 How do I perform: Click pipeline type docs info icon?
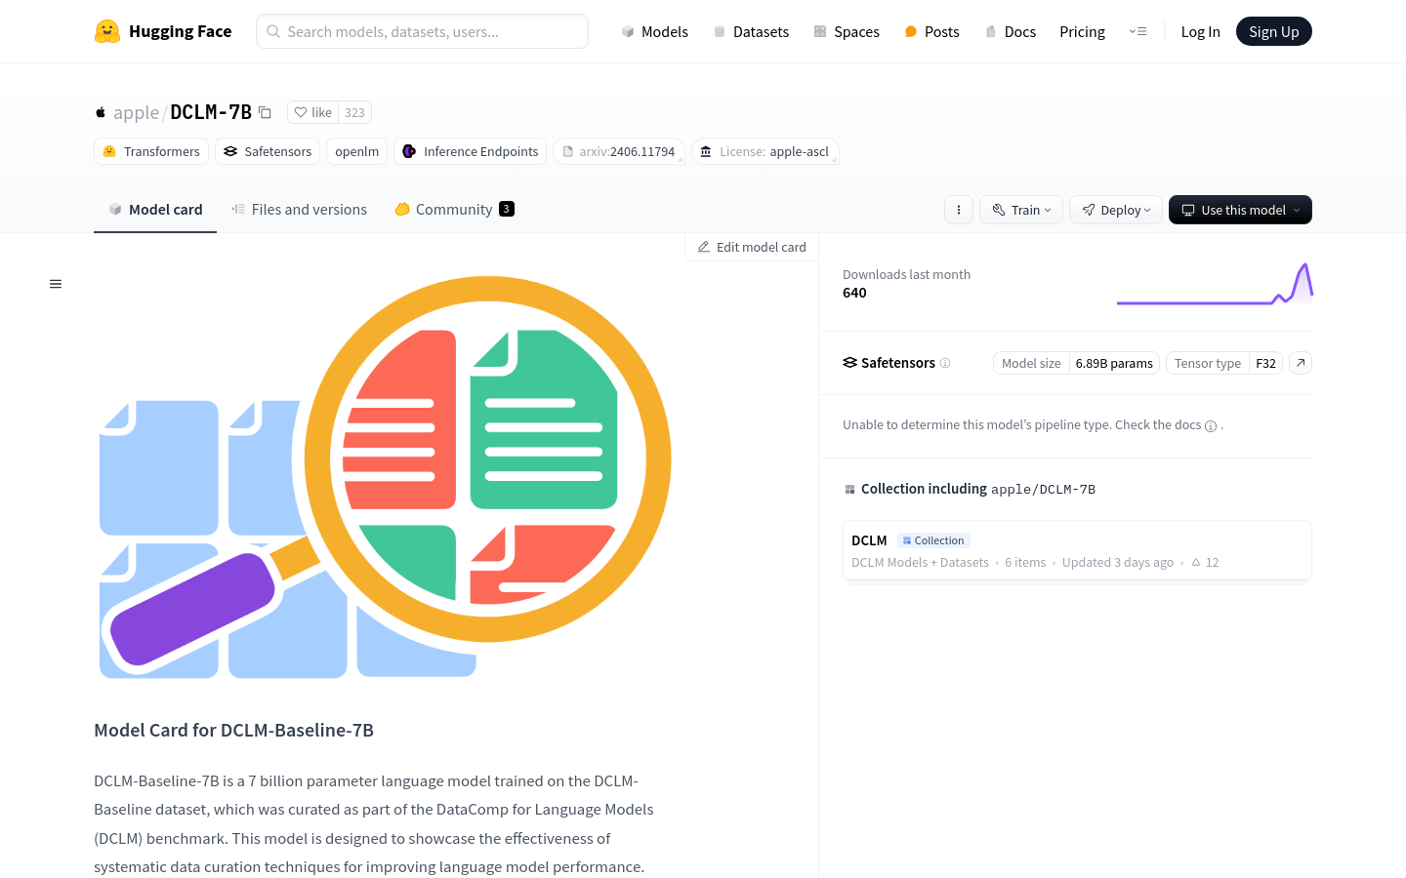1211,426
